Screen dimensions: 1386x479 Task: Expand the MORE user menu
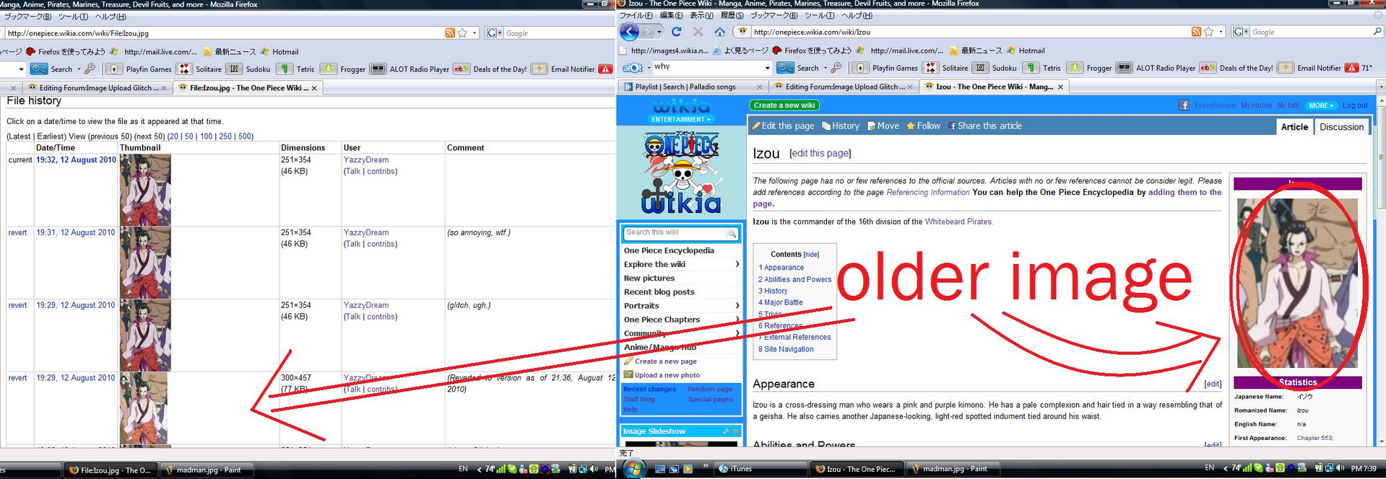[x=1321, y=105]
